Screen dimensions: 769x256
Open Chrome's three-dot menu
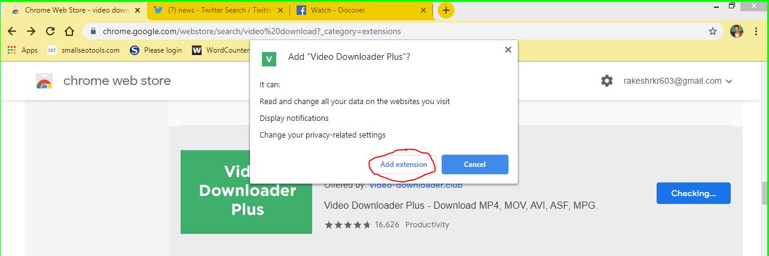[x=756, y=31]
